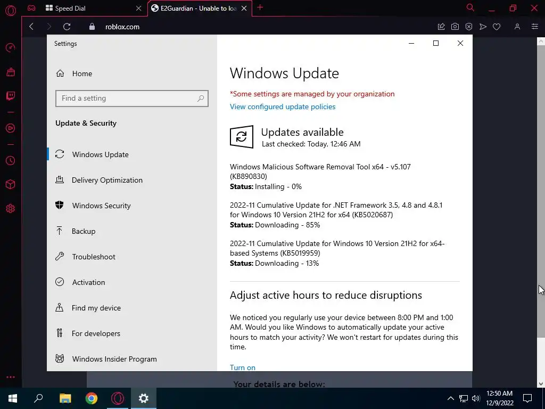Open Extensions cube icon in sidebar

point(11,184)
